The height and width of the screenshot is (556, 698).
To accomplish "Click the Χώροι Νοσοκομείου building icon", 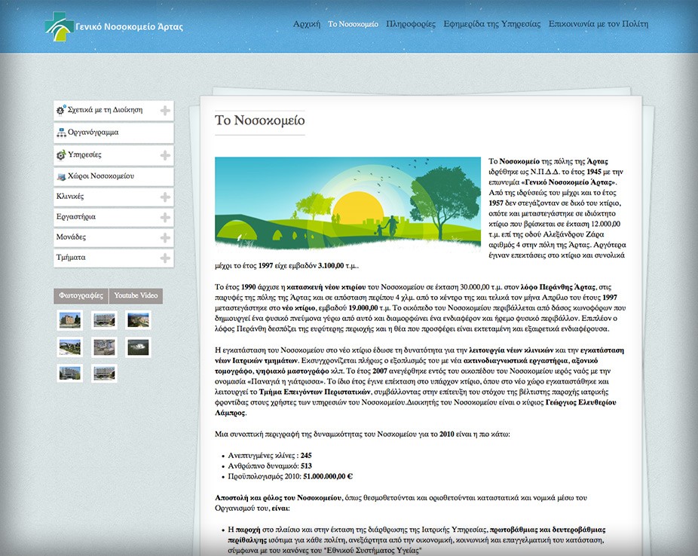I will point(61,176).
